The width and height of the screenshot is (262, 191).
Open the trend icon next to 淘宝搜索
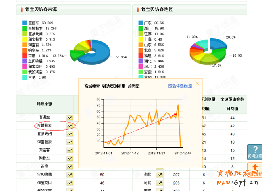coord(70,142)
